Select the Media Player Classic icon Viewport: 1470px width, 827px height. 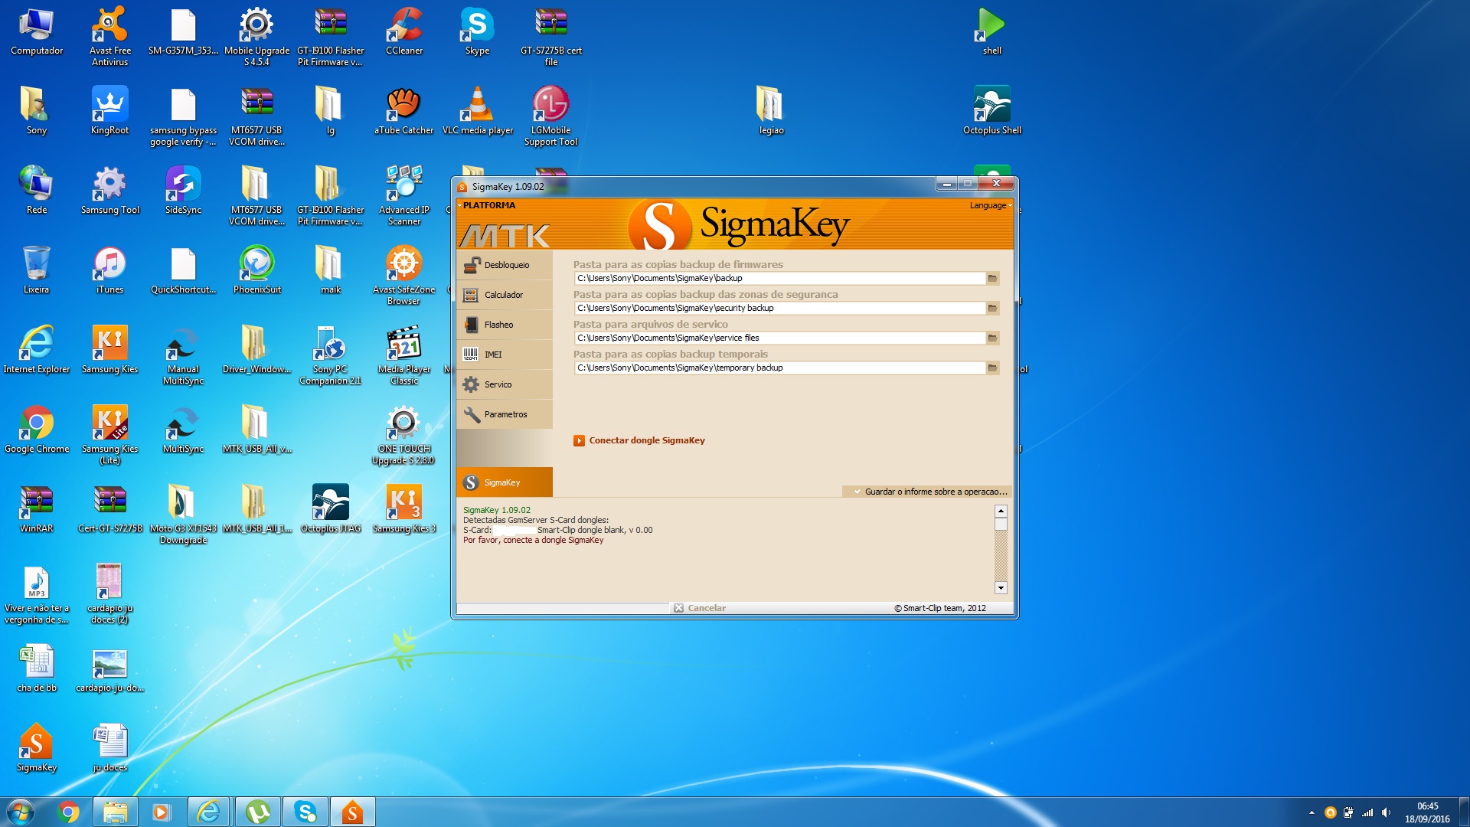(x=404, y=355)
